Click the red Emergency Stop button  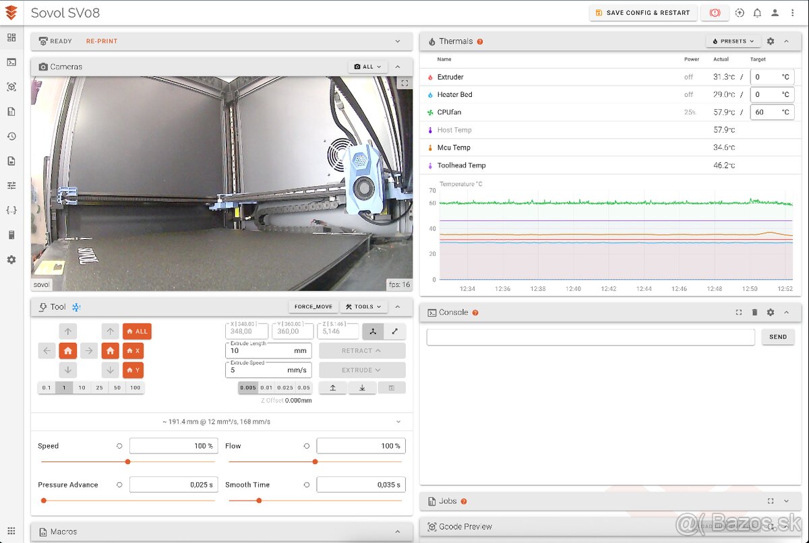pyautogui.click(x=715, y=13)
